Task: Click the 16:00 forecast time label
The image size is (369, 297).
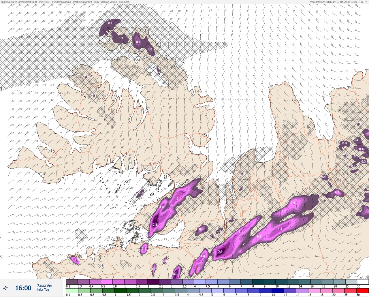Action: pos(23,288)
